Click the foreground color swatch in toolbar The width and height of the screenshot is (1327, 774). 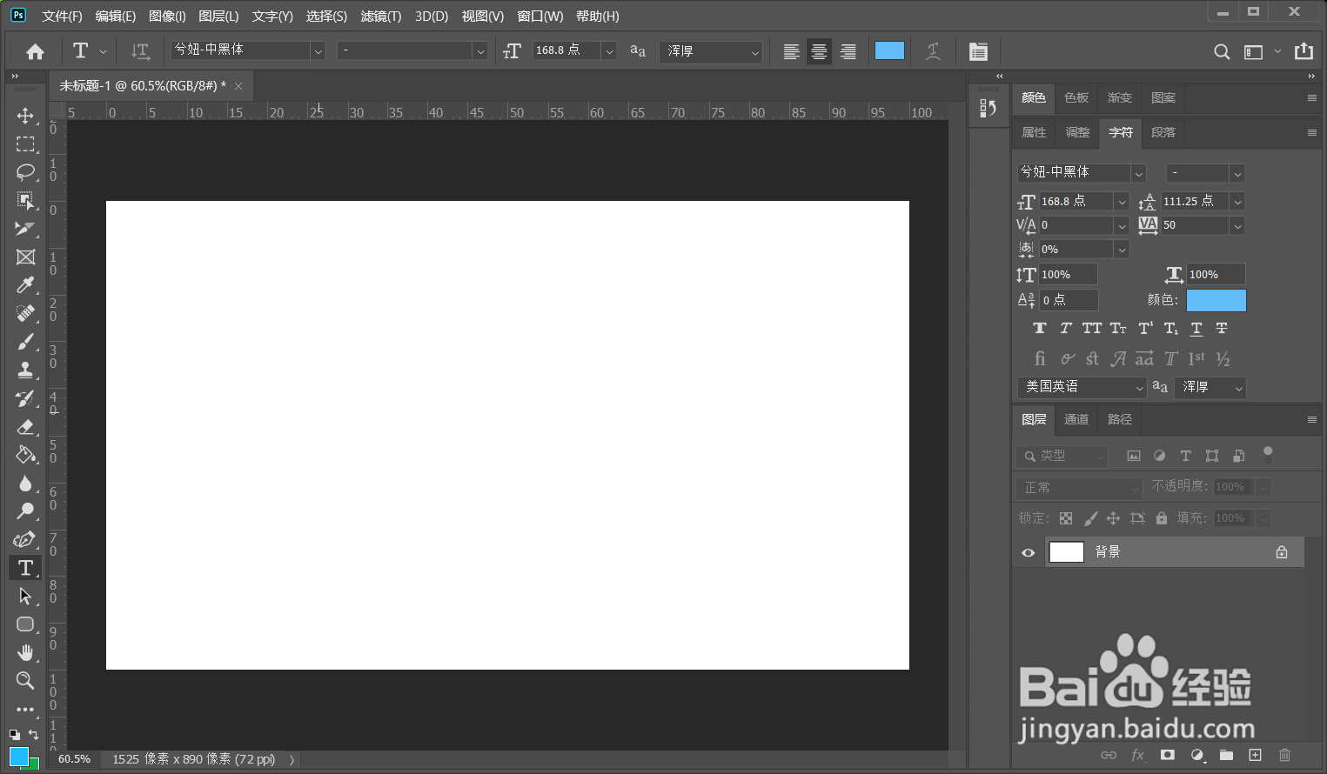[18, 756]
